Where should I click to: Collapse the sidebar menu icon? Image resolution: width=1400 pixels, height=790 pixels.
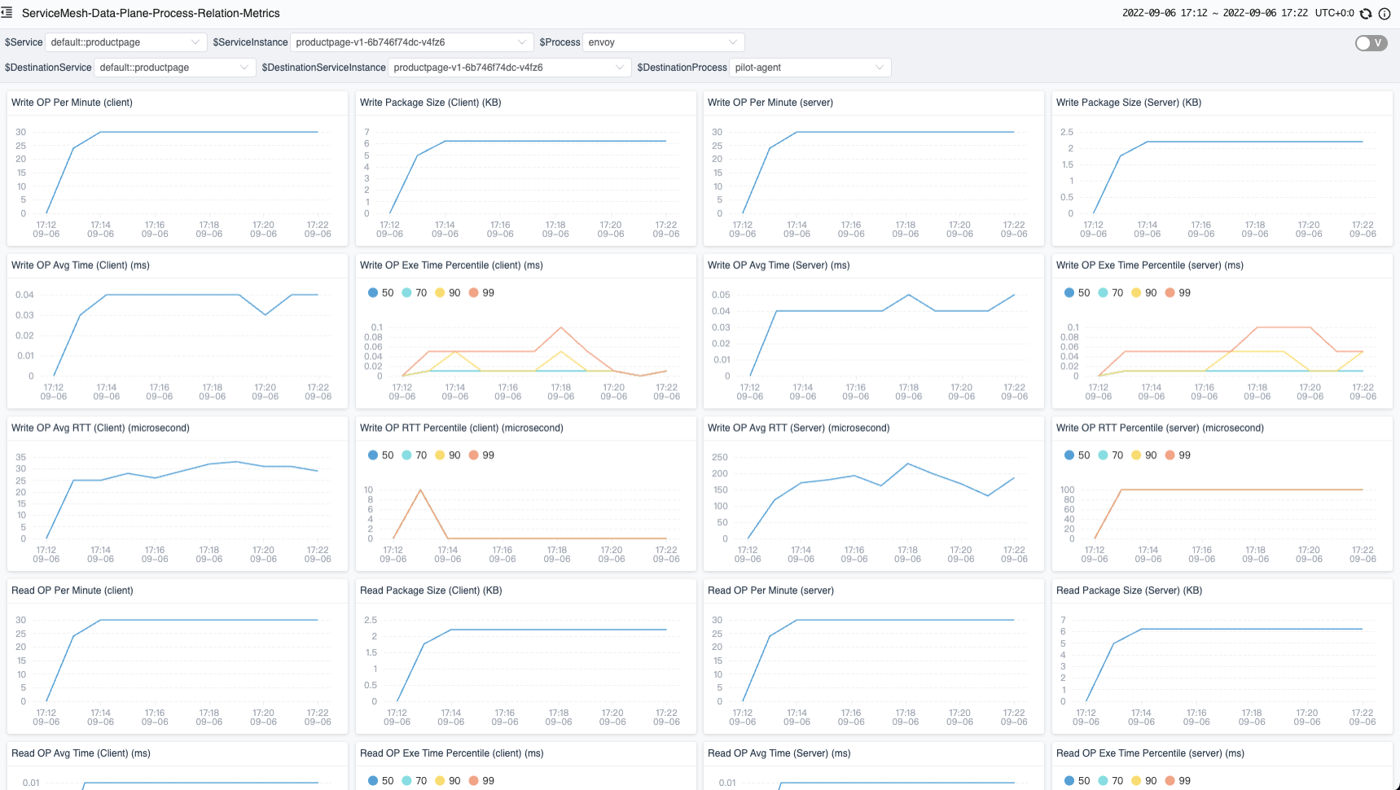(7, 13)
